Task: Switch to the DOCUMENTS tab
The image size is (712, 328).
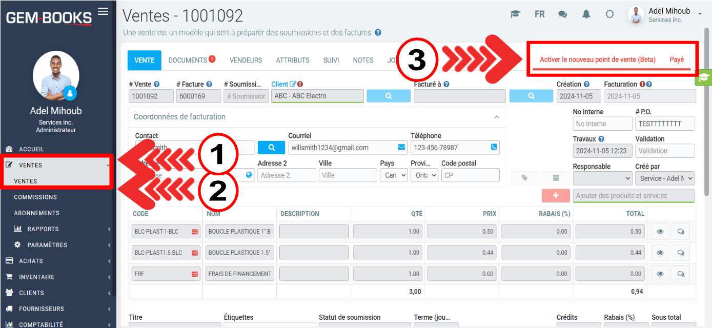Action: coord(188,60)
